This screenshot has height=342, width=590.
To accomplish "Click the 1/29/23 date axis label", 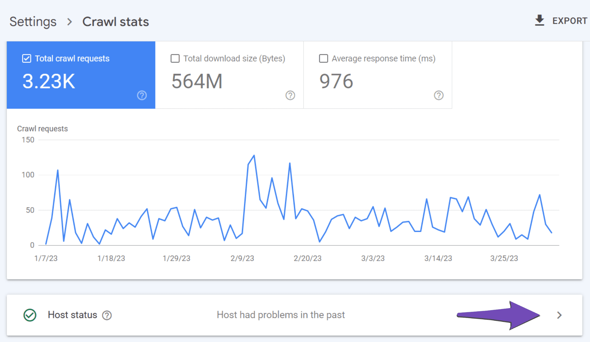I will coord(176,258).
